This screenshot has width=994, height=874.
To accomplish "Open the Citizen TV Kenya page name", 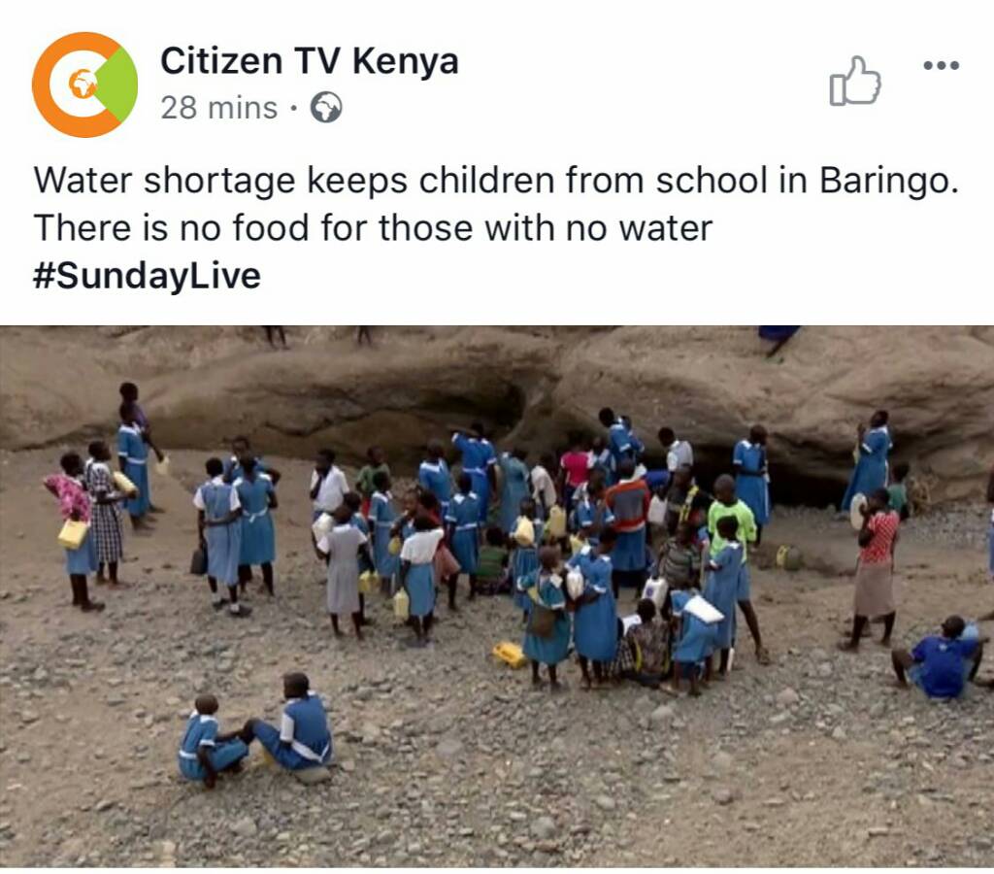I will click(x=309, y=61).
